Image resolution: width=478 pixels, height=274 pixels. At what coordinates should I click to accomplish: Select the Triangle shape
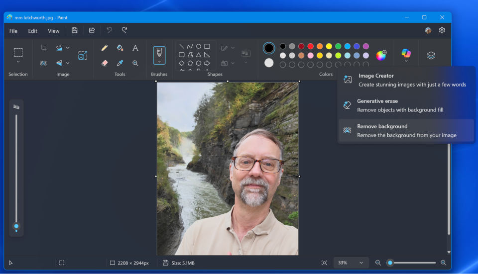[x=199, y=55]
